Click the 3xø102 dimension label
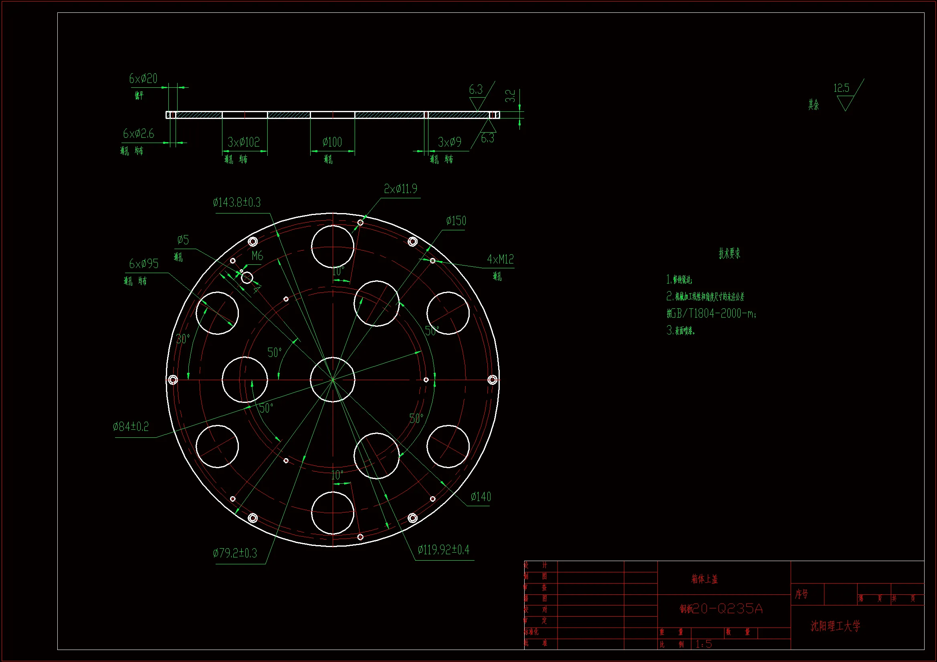The height and width of the screenshot is (662, 937). pyautogui.click(x=244, y=142)
